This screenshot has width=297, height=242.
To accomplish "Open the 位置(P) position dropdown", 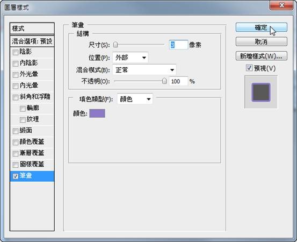I will [x=131, y=58].
